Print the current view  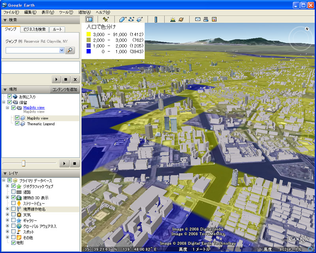point(206,19)
